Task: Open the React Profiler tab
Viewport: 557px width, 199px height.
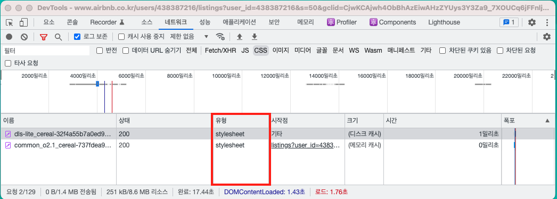Action: 342,22
